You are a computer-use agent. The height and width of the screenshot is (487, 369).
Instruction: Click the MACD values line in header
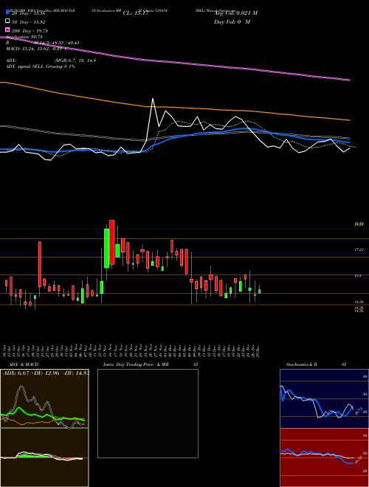(x=37, y=49)
